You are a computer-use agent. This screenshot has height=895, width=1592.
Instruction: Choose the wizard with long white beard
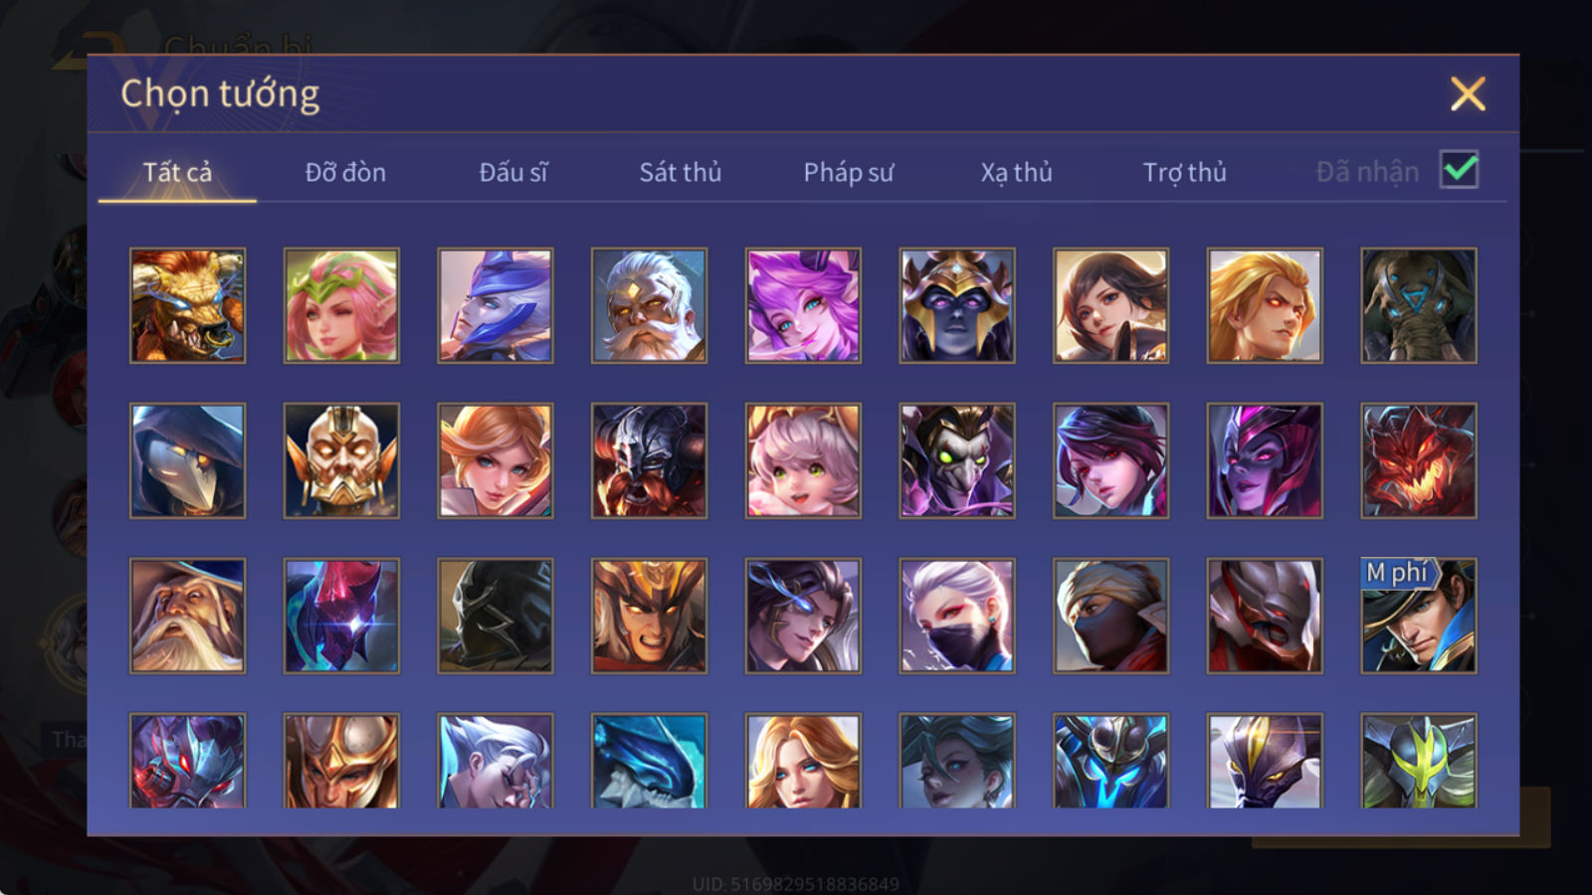(x=188, y=616)
